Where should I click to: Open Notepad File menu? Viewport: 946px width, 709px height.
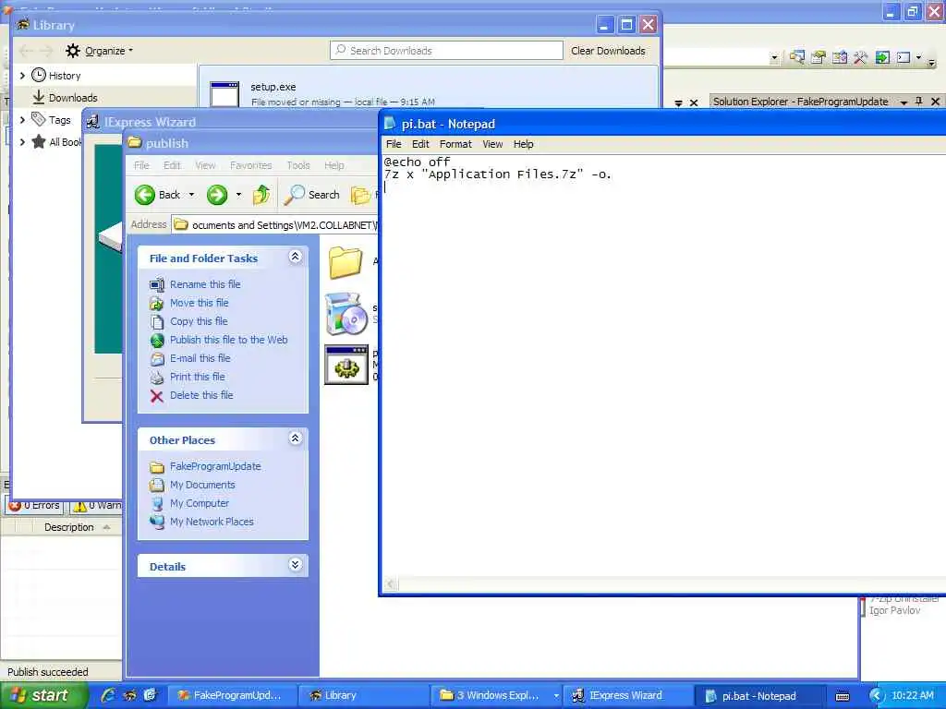pos(394,144)
